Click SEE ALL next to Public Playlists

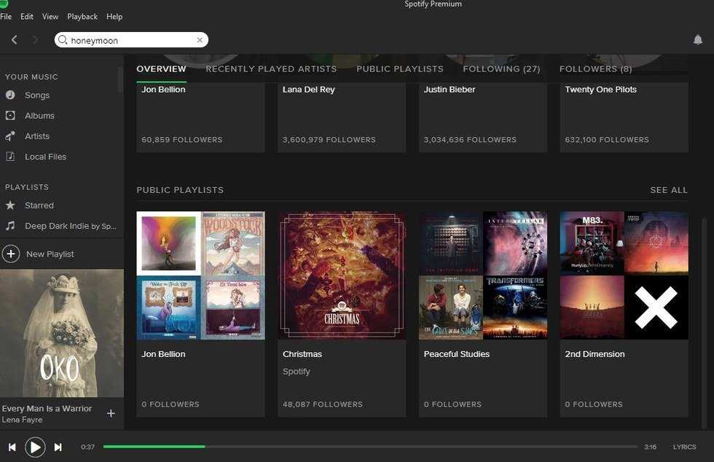click(x=668, y=189)
